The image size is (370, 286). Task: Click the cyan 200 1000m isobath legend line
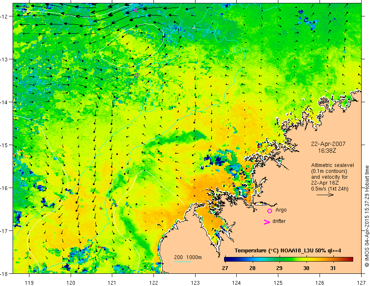(x=182, y=262)
